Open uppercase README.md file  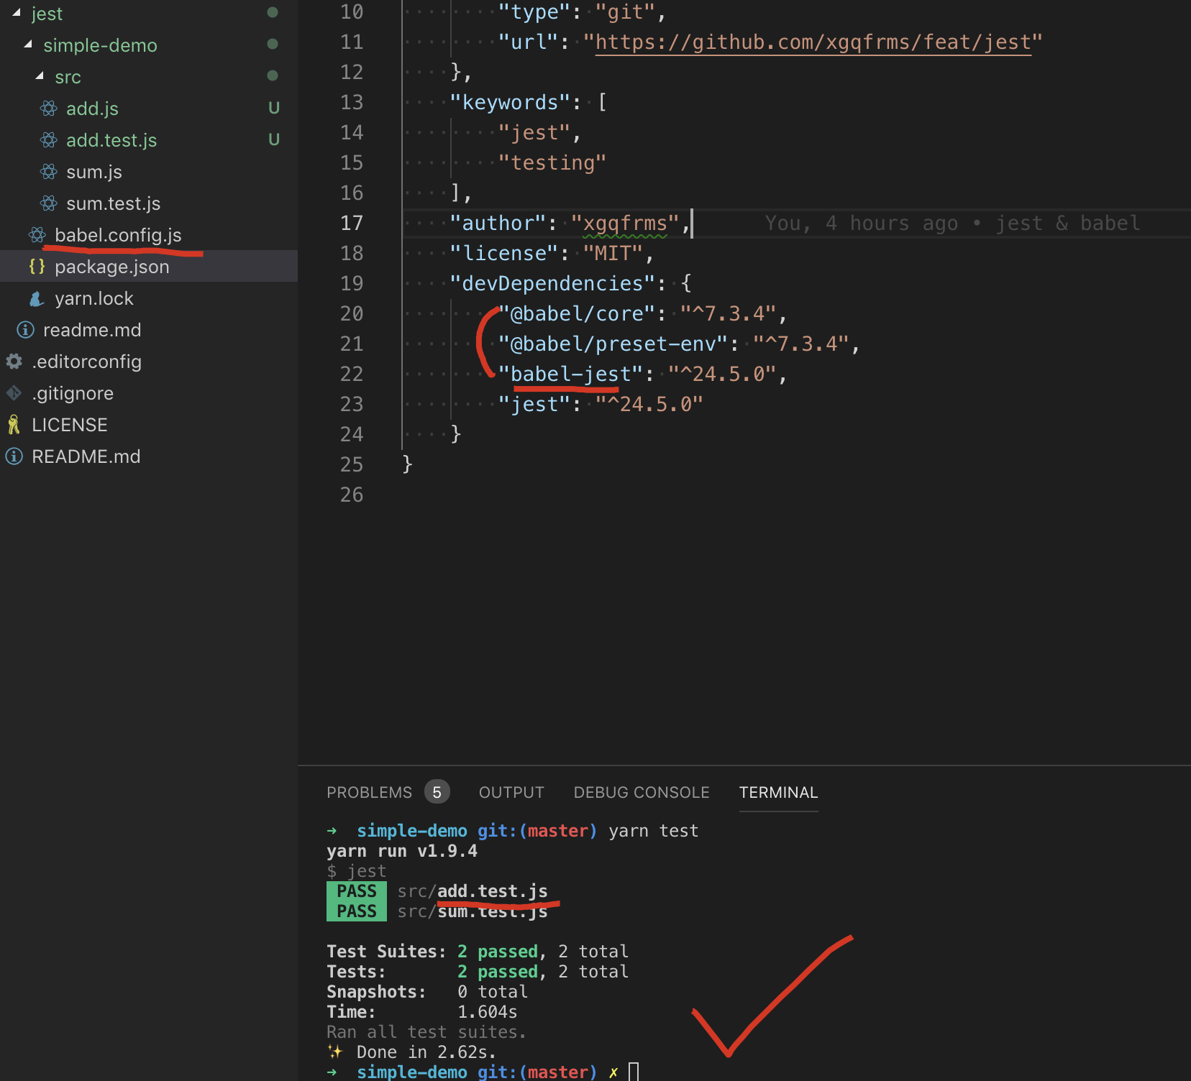click(86, 456)
